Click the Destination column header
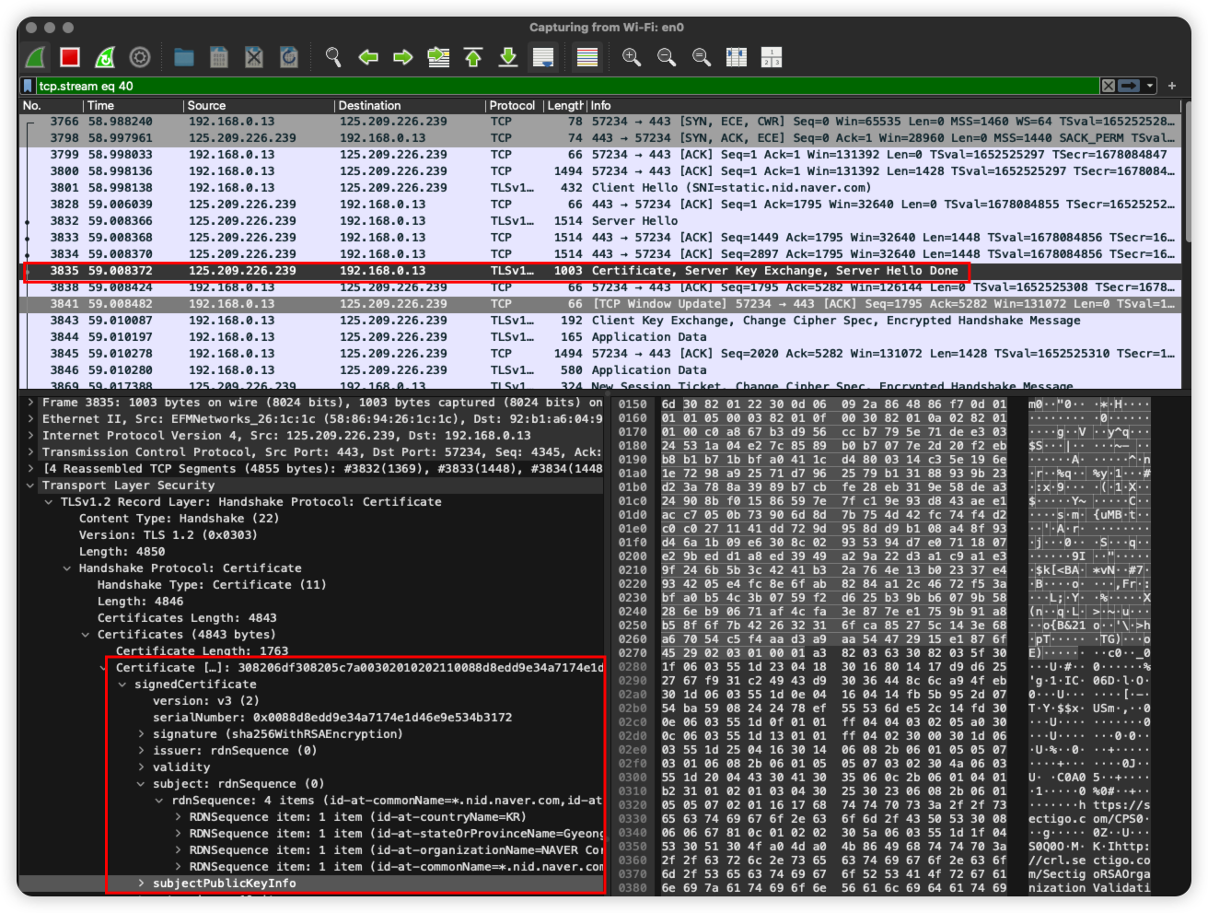Screen dimensions: 1208x913 click(x=369, y=106)
